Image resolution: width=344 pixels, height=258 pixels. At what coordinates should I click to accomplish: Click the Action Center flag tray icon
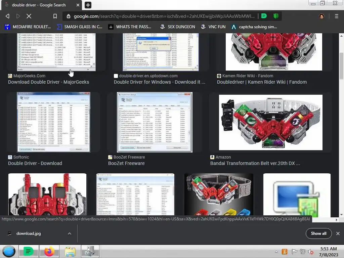tap(294, 252)
